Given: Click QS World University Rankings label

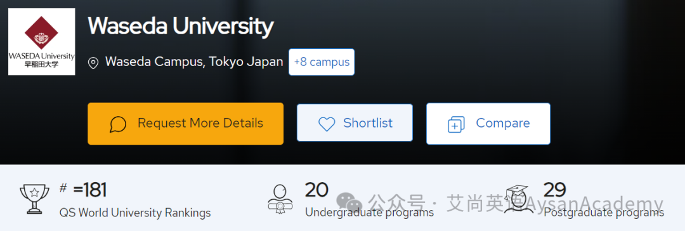Looking at the screenshot, I should point(135,213).
